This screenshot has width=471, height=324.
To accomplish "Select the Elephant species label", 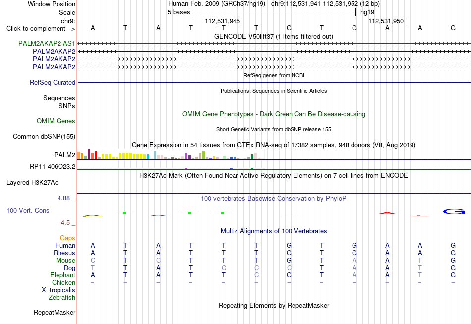I will (63, 275).
